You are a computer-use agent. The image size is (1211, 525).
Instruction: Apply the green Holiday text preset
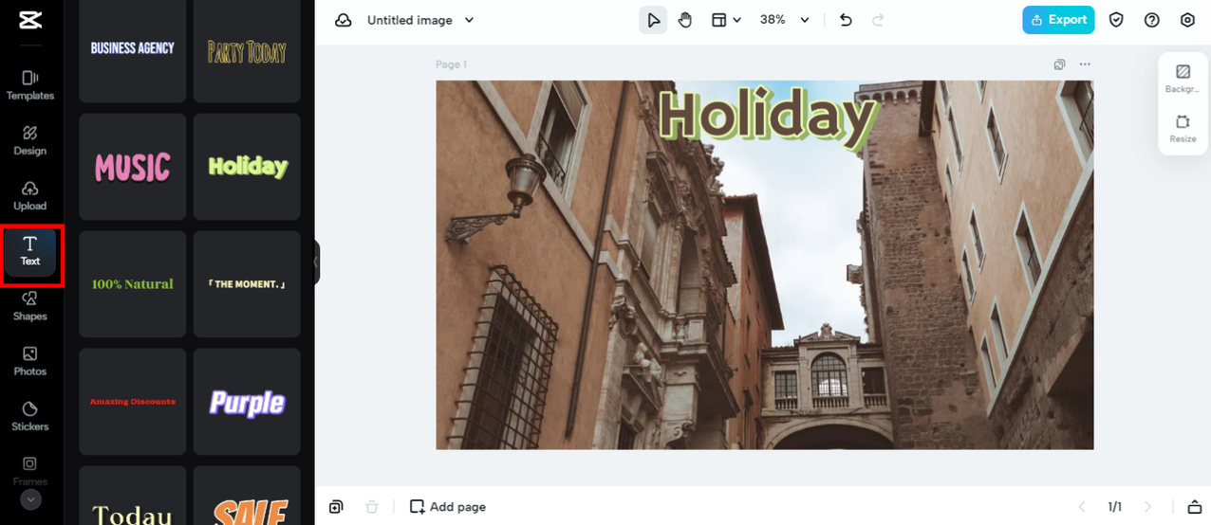(x=247, y=167)
